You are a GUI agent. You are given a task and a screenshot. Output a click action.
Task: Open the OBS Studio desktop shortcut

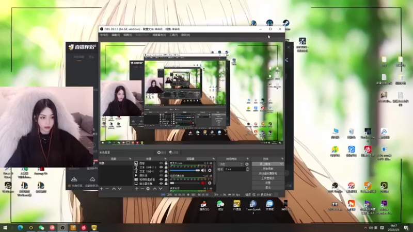tap(335, 187)
